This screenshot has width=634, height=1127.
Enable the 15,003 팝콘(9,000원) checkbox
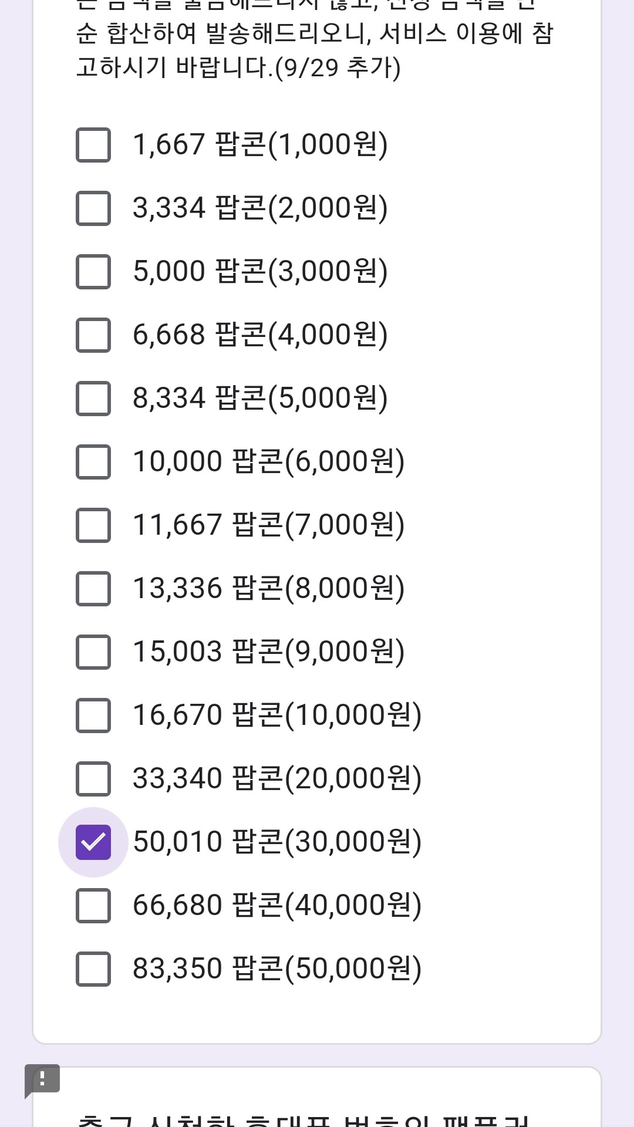click(x=93, y=652)
